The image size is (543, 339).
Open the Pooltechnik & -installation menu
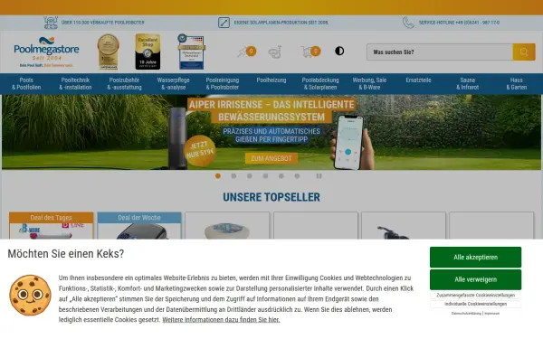[x=75, y=84]
